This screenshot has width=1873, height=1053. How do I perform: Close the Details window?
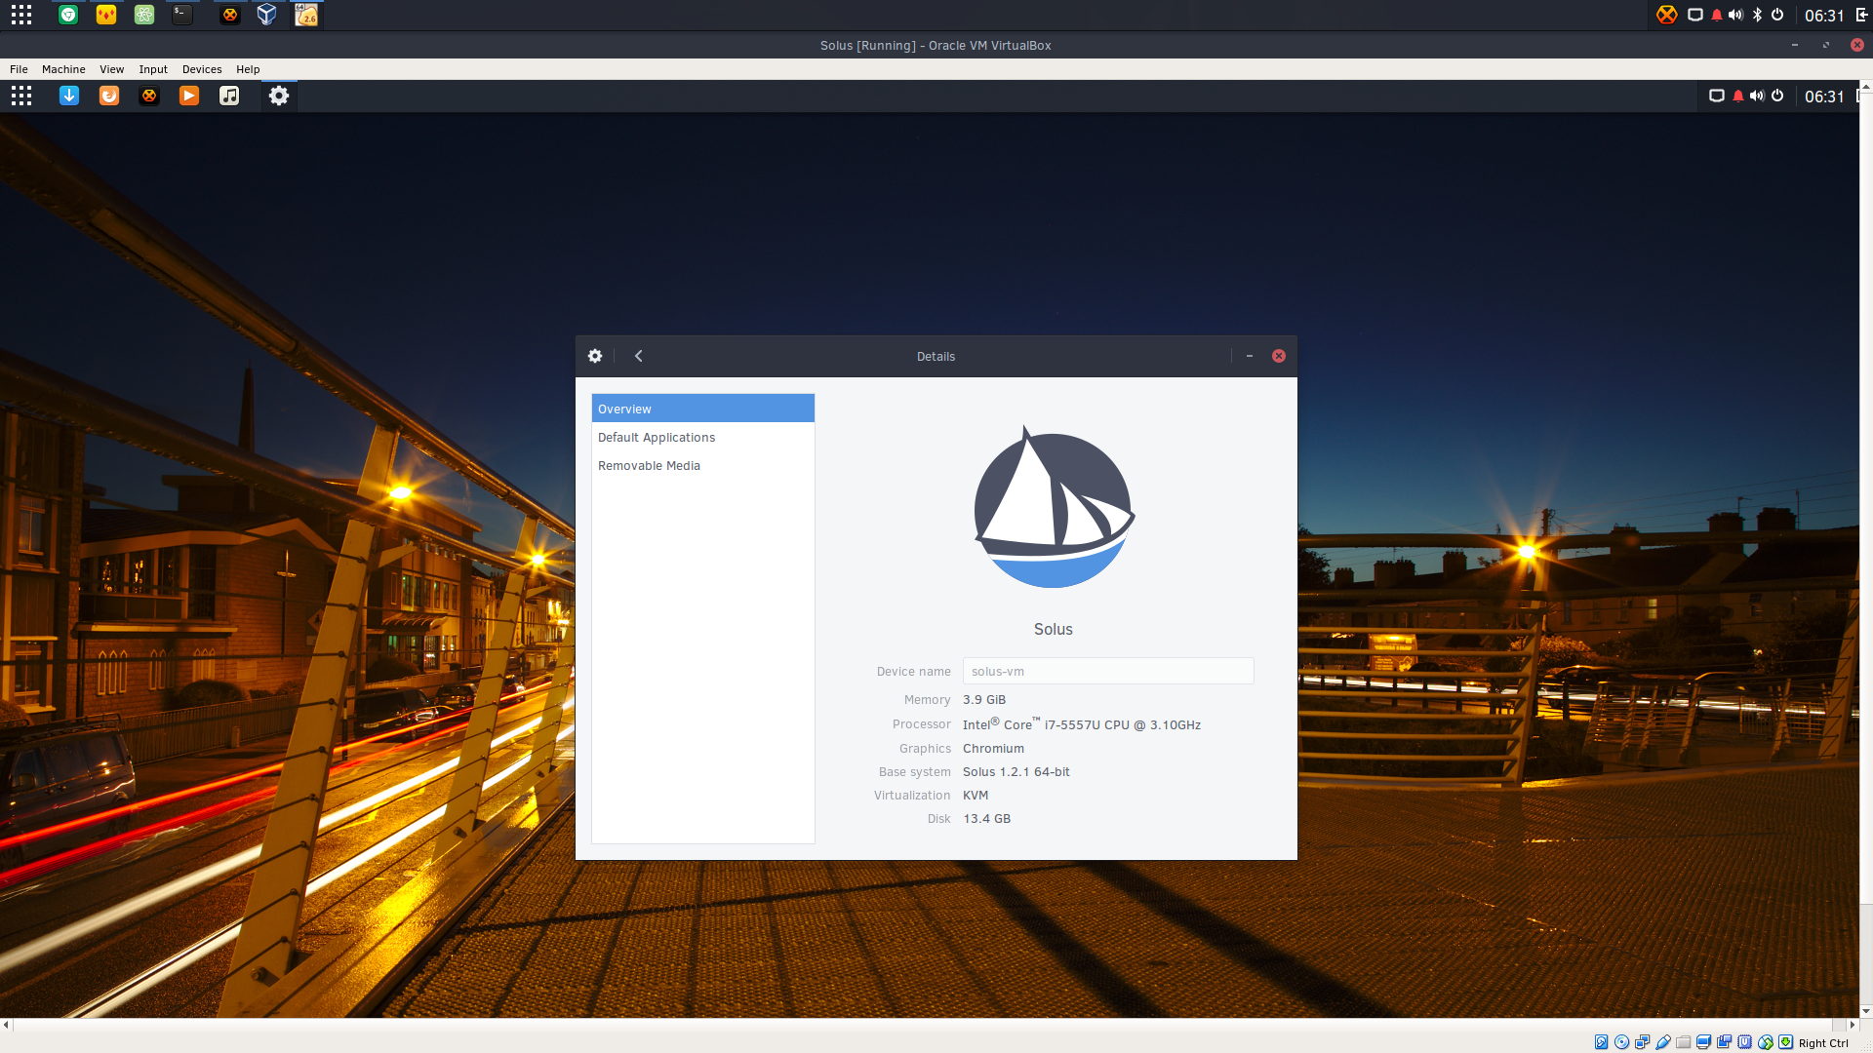1279,356
